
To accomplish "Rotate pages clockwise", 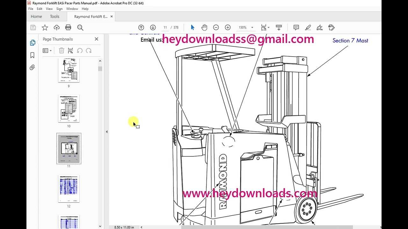I will coord(89,51).
